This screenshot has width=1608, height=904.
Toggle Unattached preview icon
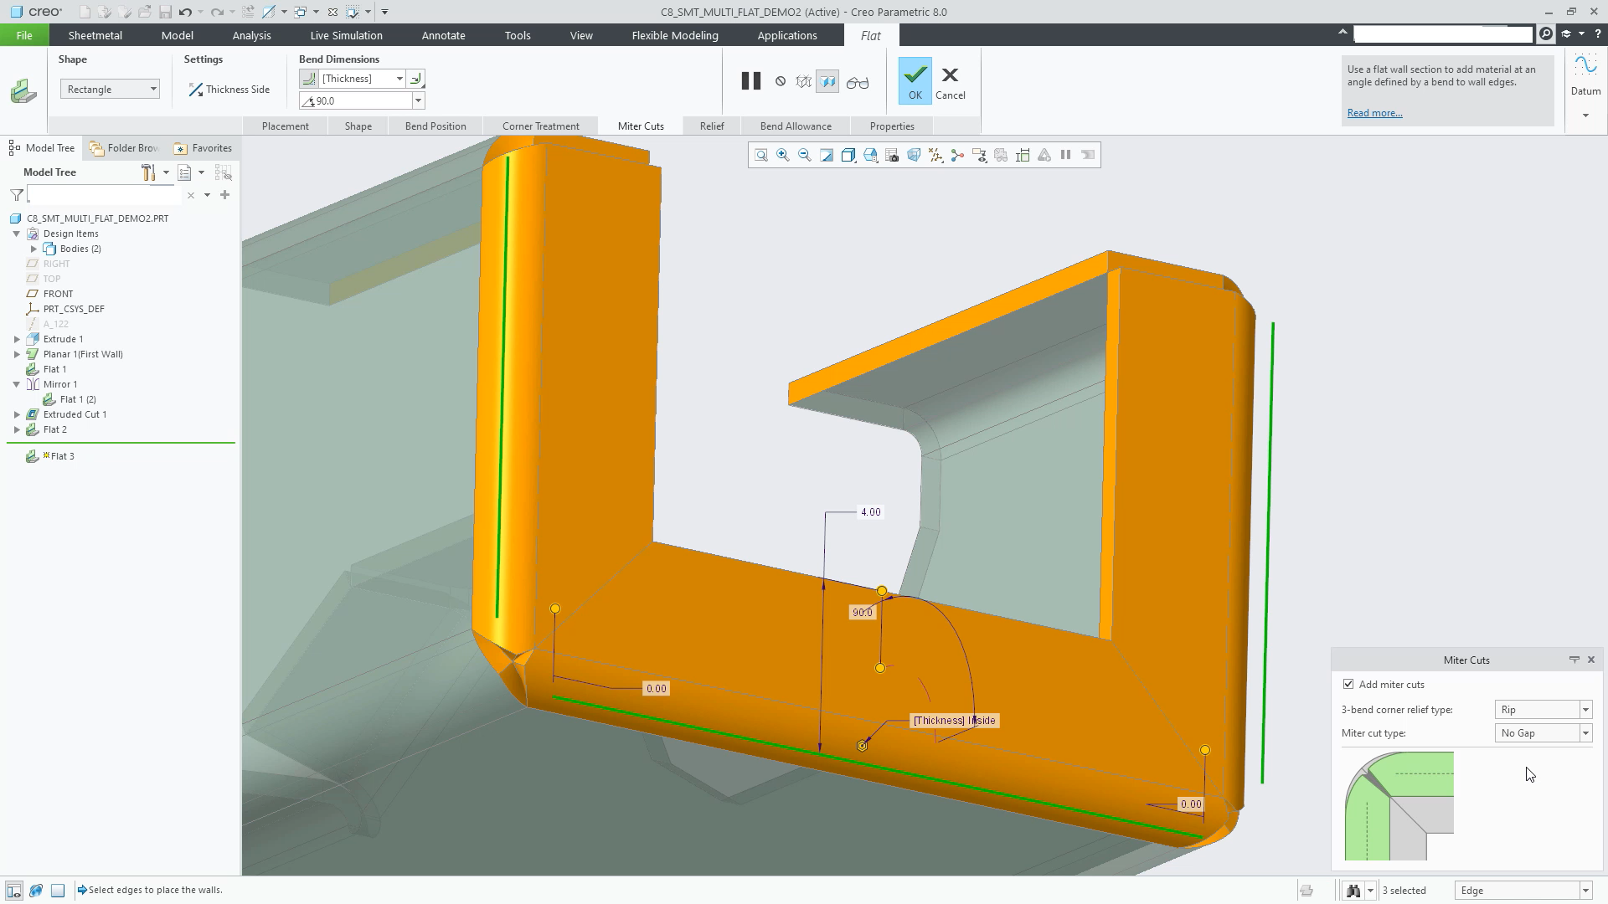click(803, 81)
